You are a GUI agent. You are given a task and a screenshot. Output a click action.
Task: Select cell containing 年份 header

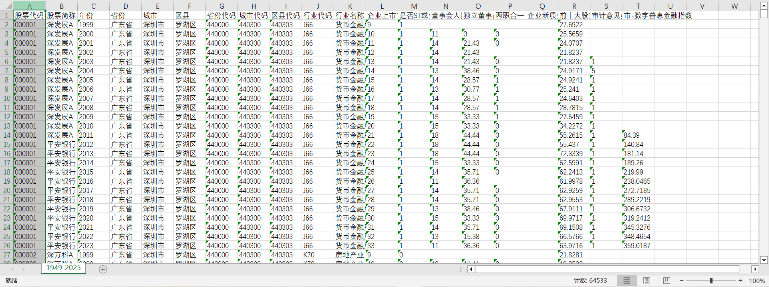pos(93,16)
